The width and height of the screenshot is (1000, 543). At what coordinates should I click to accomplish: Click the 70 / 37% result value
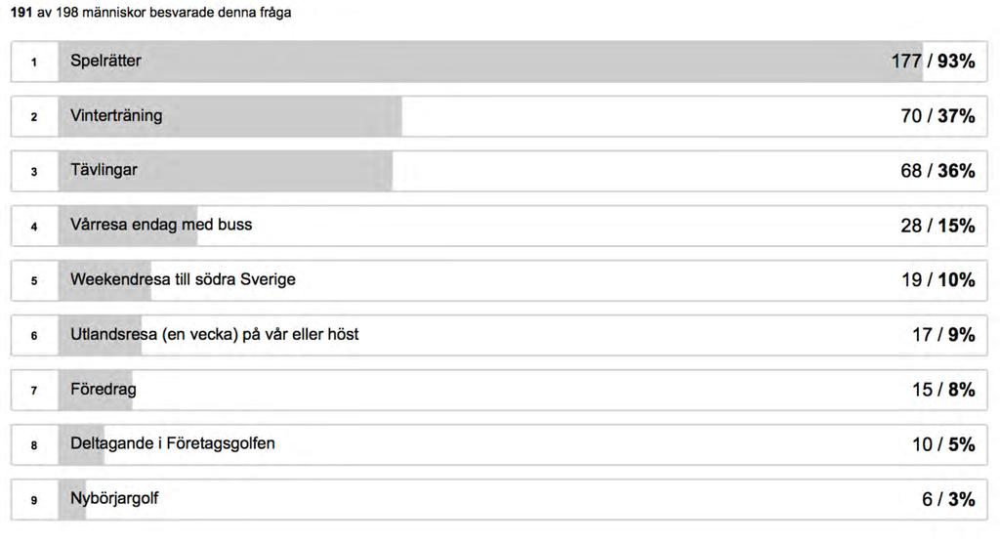point(937,116)
